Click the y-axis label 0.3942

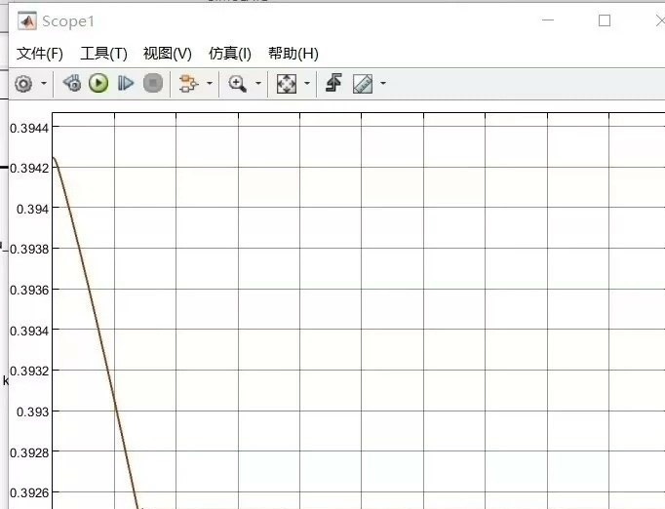29,169
